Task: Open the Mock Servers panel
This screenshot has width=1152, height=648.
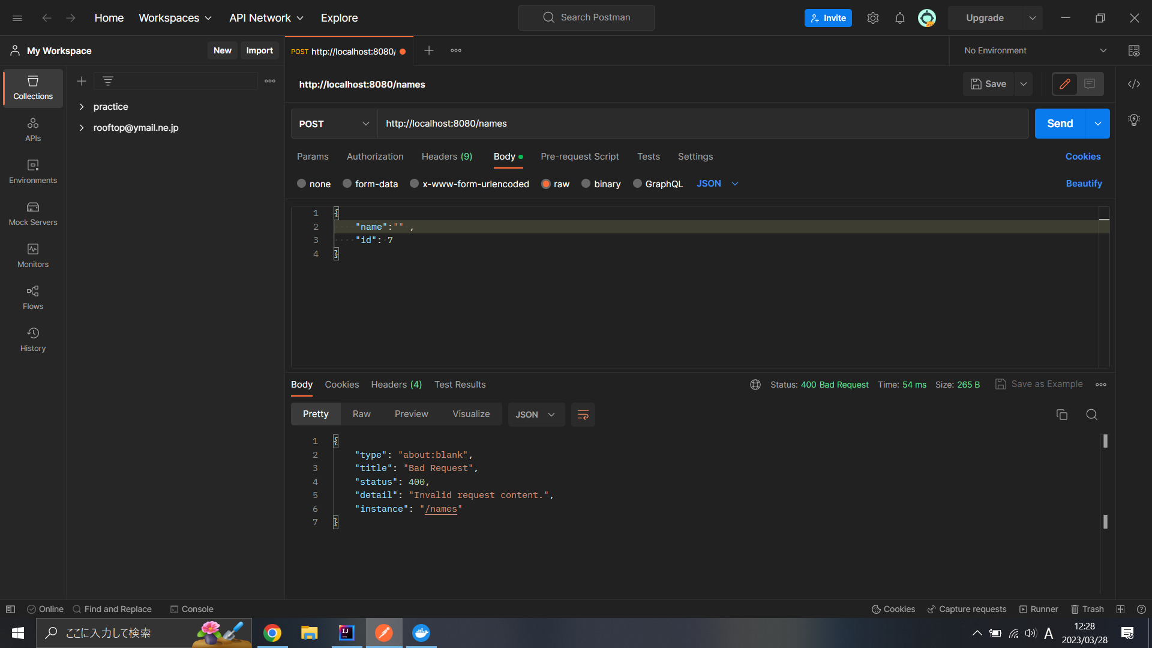Action: coord(32,214)
